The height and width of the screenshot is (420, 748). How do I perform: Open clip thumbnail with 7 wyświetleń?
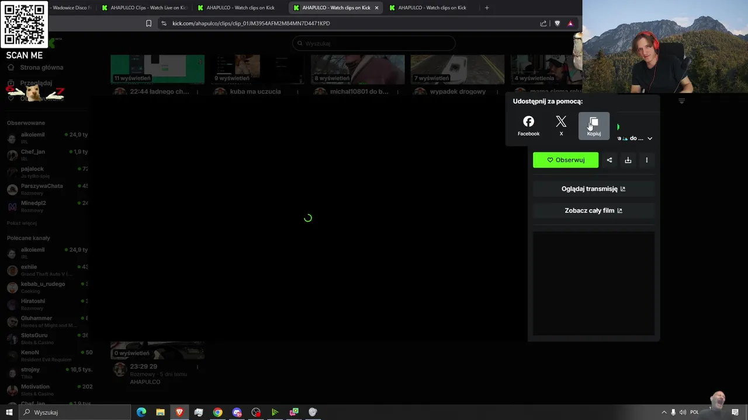coord(458,69)
